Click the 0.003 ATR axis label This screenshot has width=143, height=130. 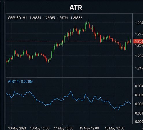coord(139,95)
